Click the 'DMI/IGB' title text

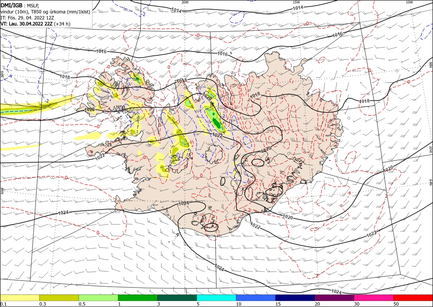[11, 6]
